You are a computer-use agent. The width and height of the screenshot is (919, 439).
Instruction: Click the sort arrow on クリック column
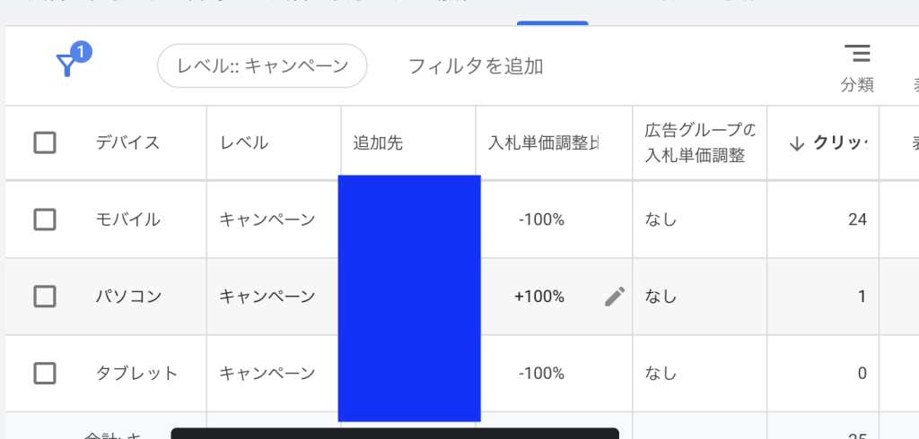(x=796, y=143)
